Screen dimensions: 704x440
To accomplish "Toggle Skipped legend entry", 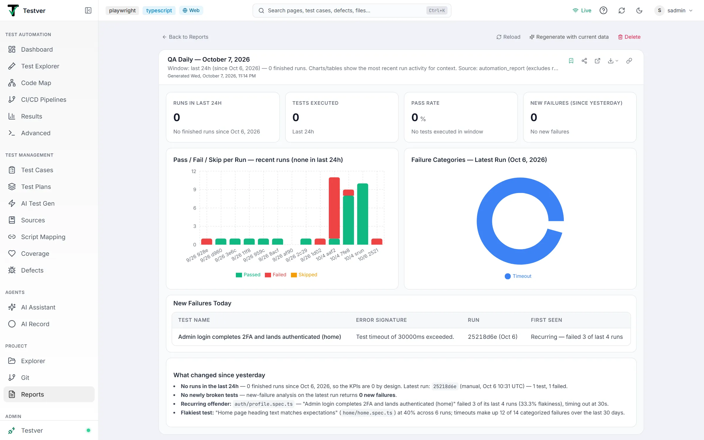I will coord(304,275).
